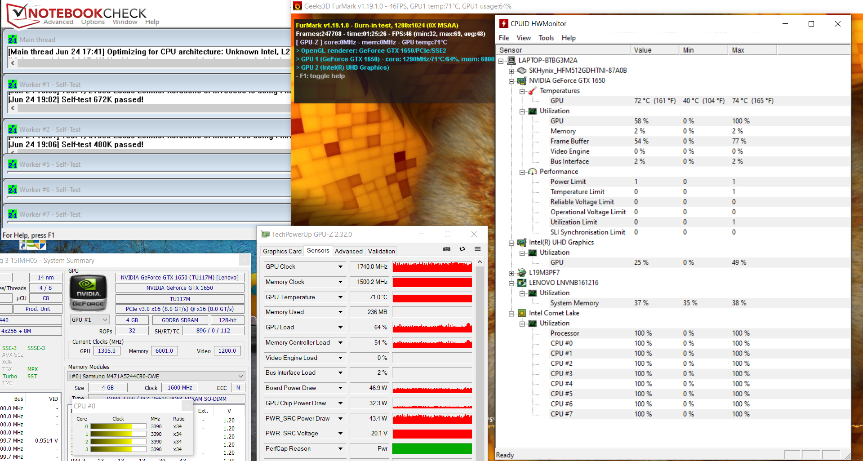
Task: Click the Performance gauge icon
Action: (532, 172)
